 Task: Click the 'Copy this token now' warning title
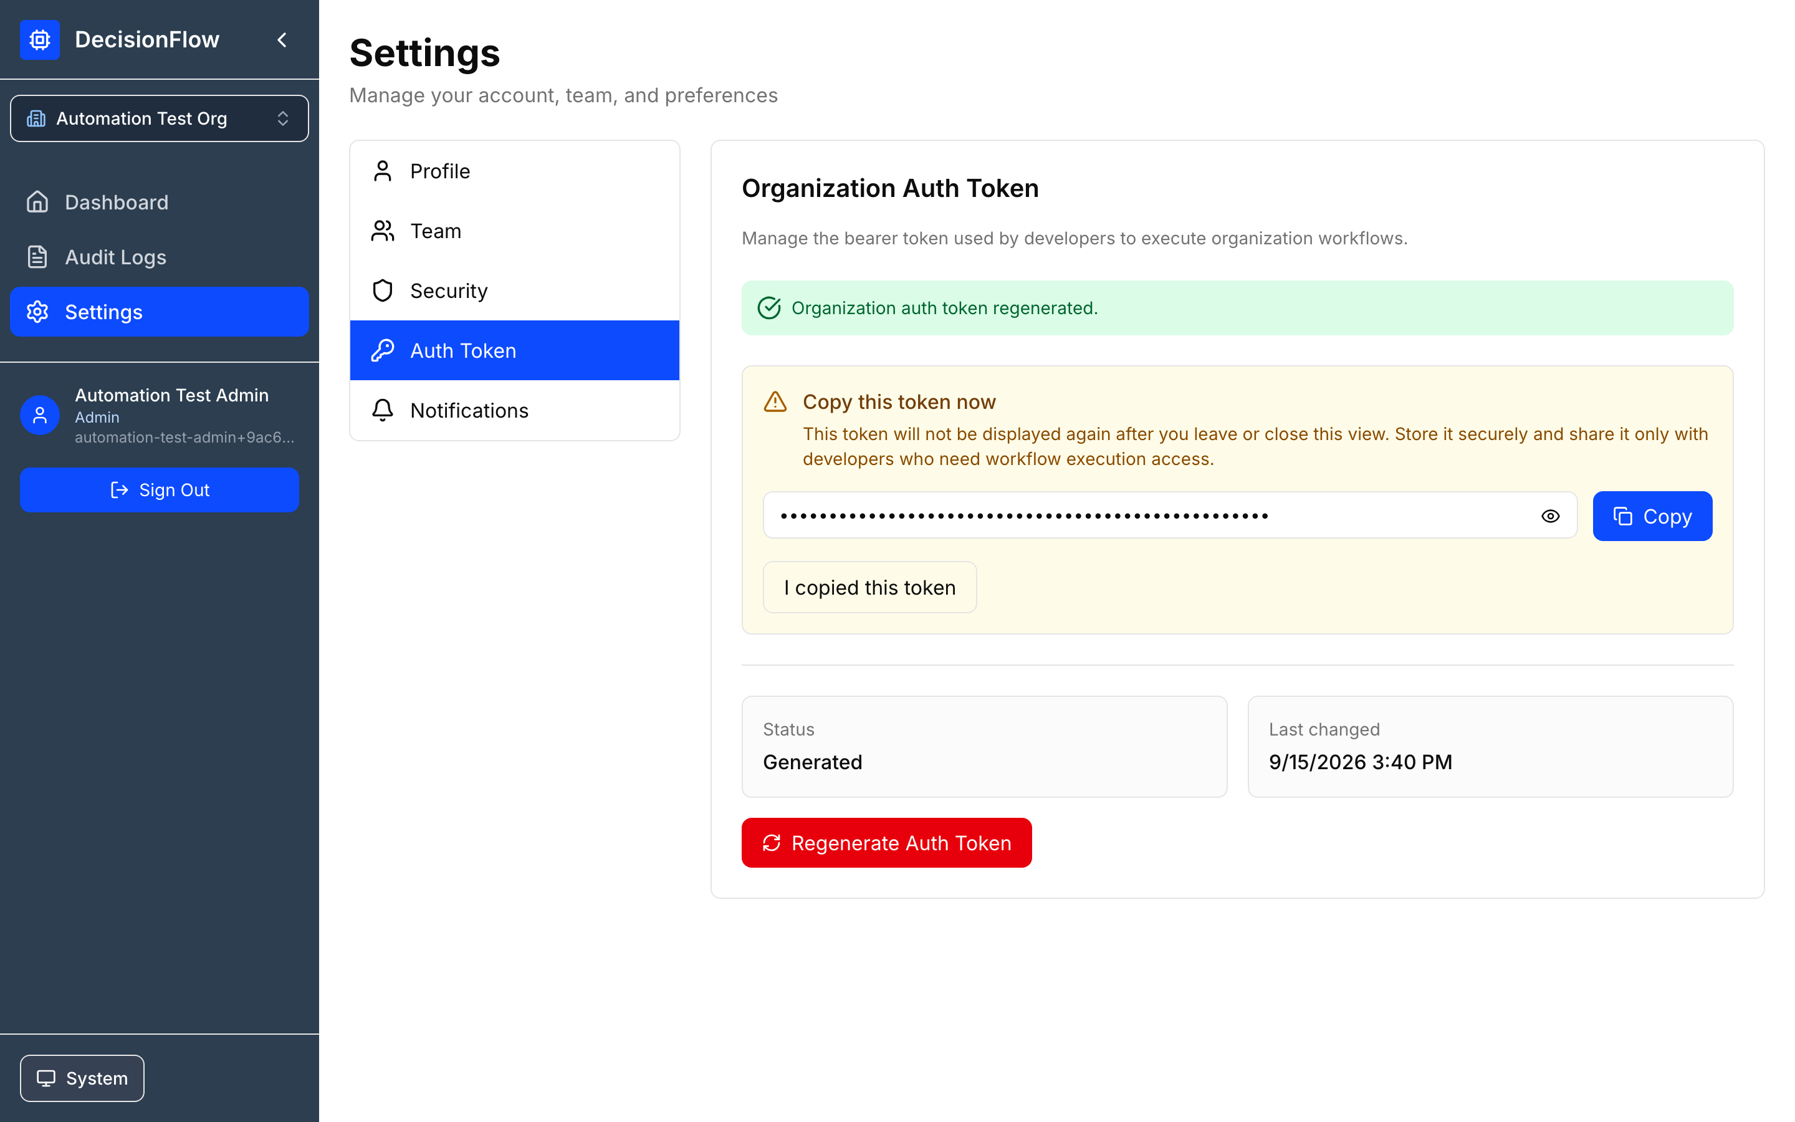coord(899,401)
